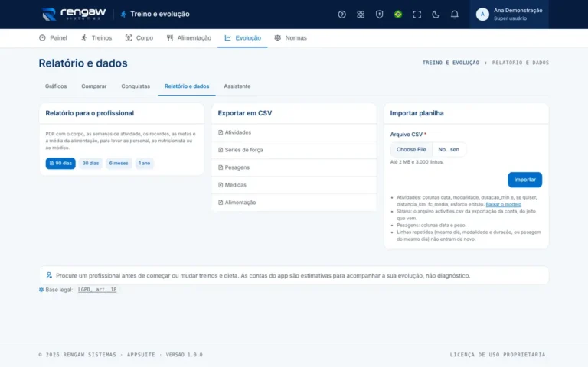Switch to Assistente tab
588x367 pixels.
tap(237, 86)
